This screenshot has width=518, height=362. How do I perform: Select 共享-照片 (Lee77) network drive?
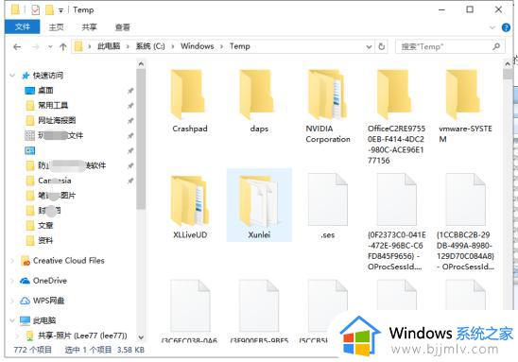pyautogui.click(x=82, y=336)
